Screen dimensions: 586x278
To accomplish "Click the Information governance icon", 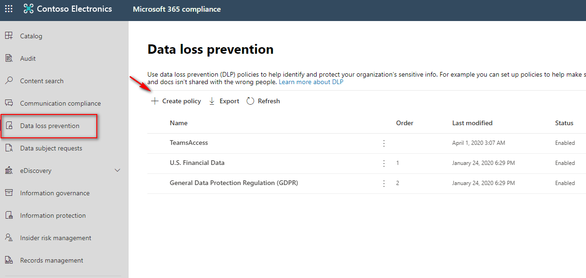I will (9, 193).
